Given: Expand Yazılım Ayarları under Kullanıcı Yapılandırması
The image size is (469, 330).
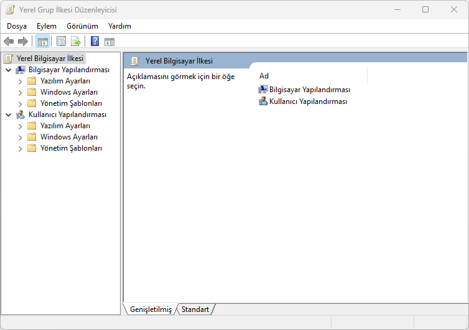Looking at the screenshot, I should point(20,126).
